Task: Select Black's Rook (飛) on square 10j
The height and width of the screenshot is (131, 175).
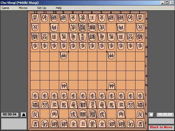Action: [54, 105]
